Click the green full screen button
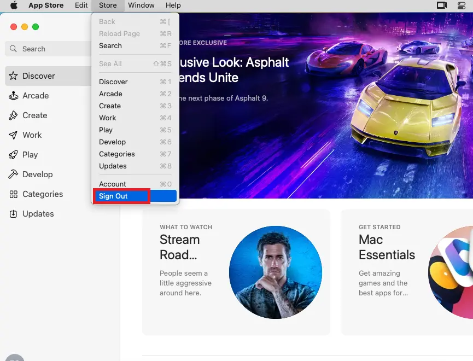Screen dimensions: 473x361 click(36, 27)
